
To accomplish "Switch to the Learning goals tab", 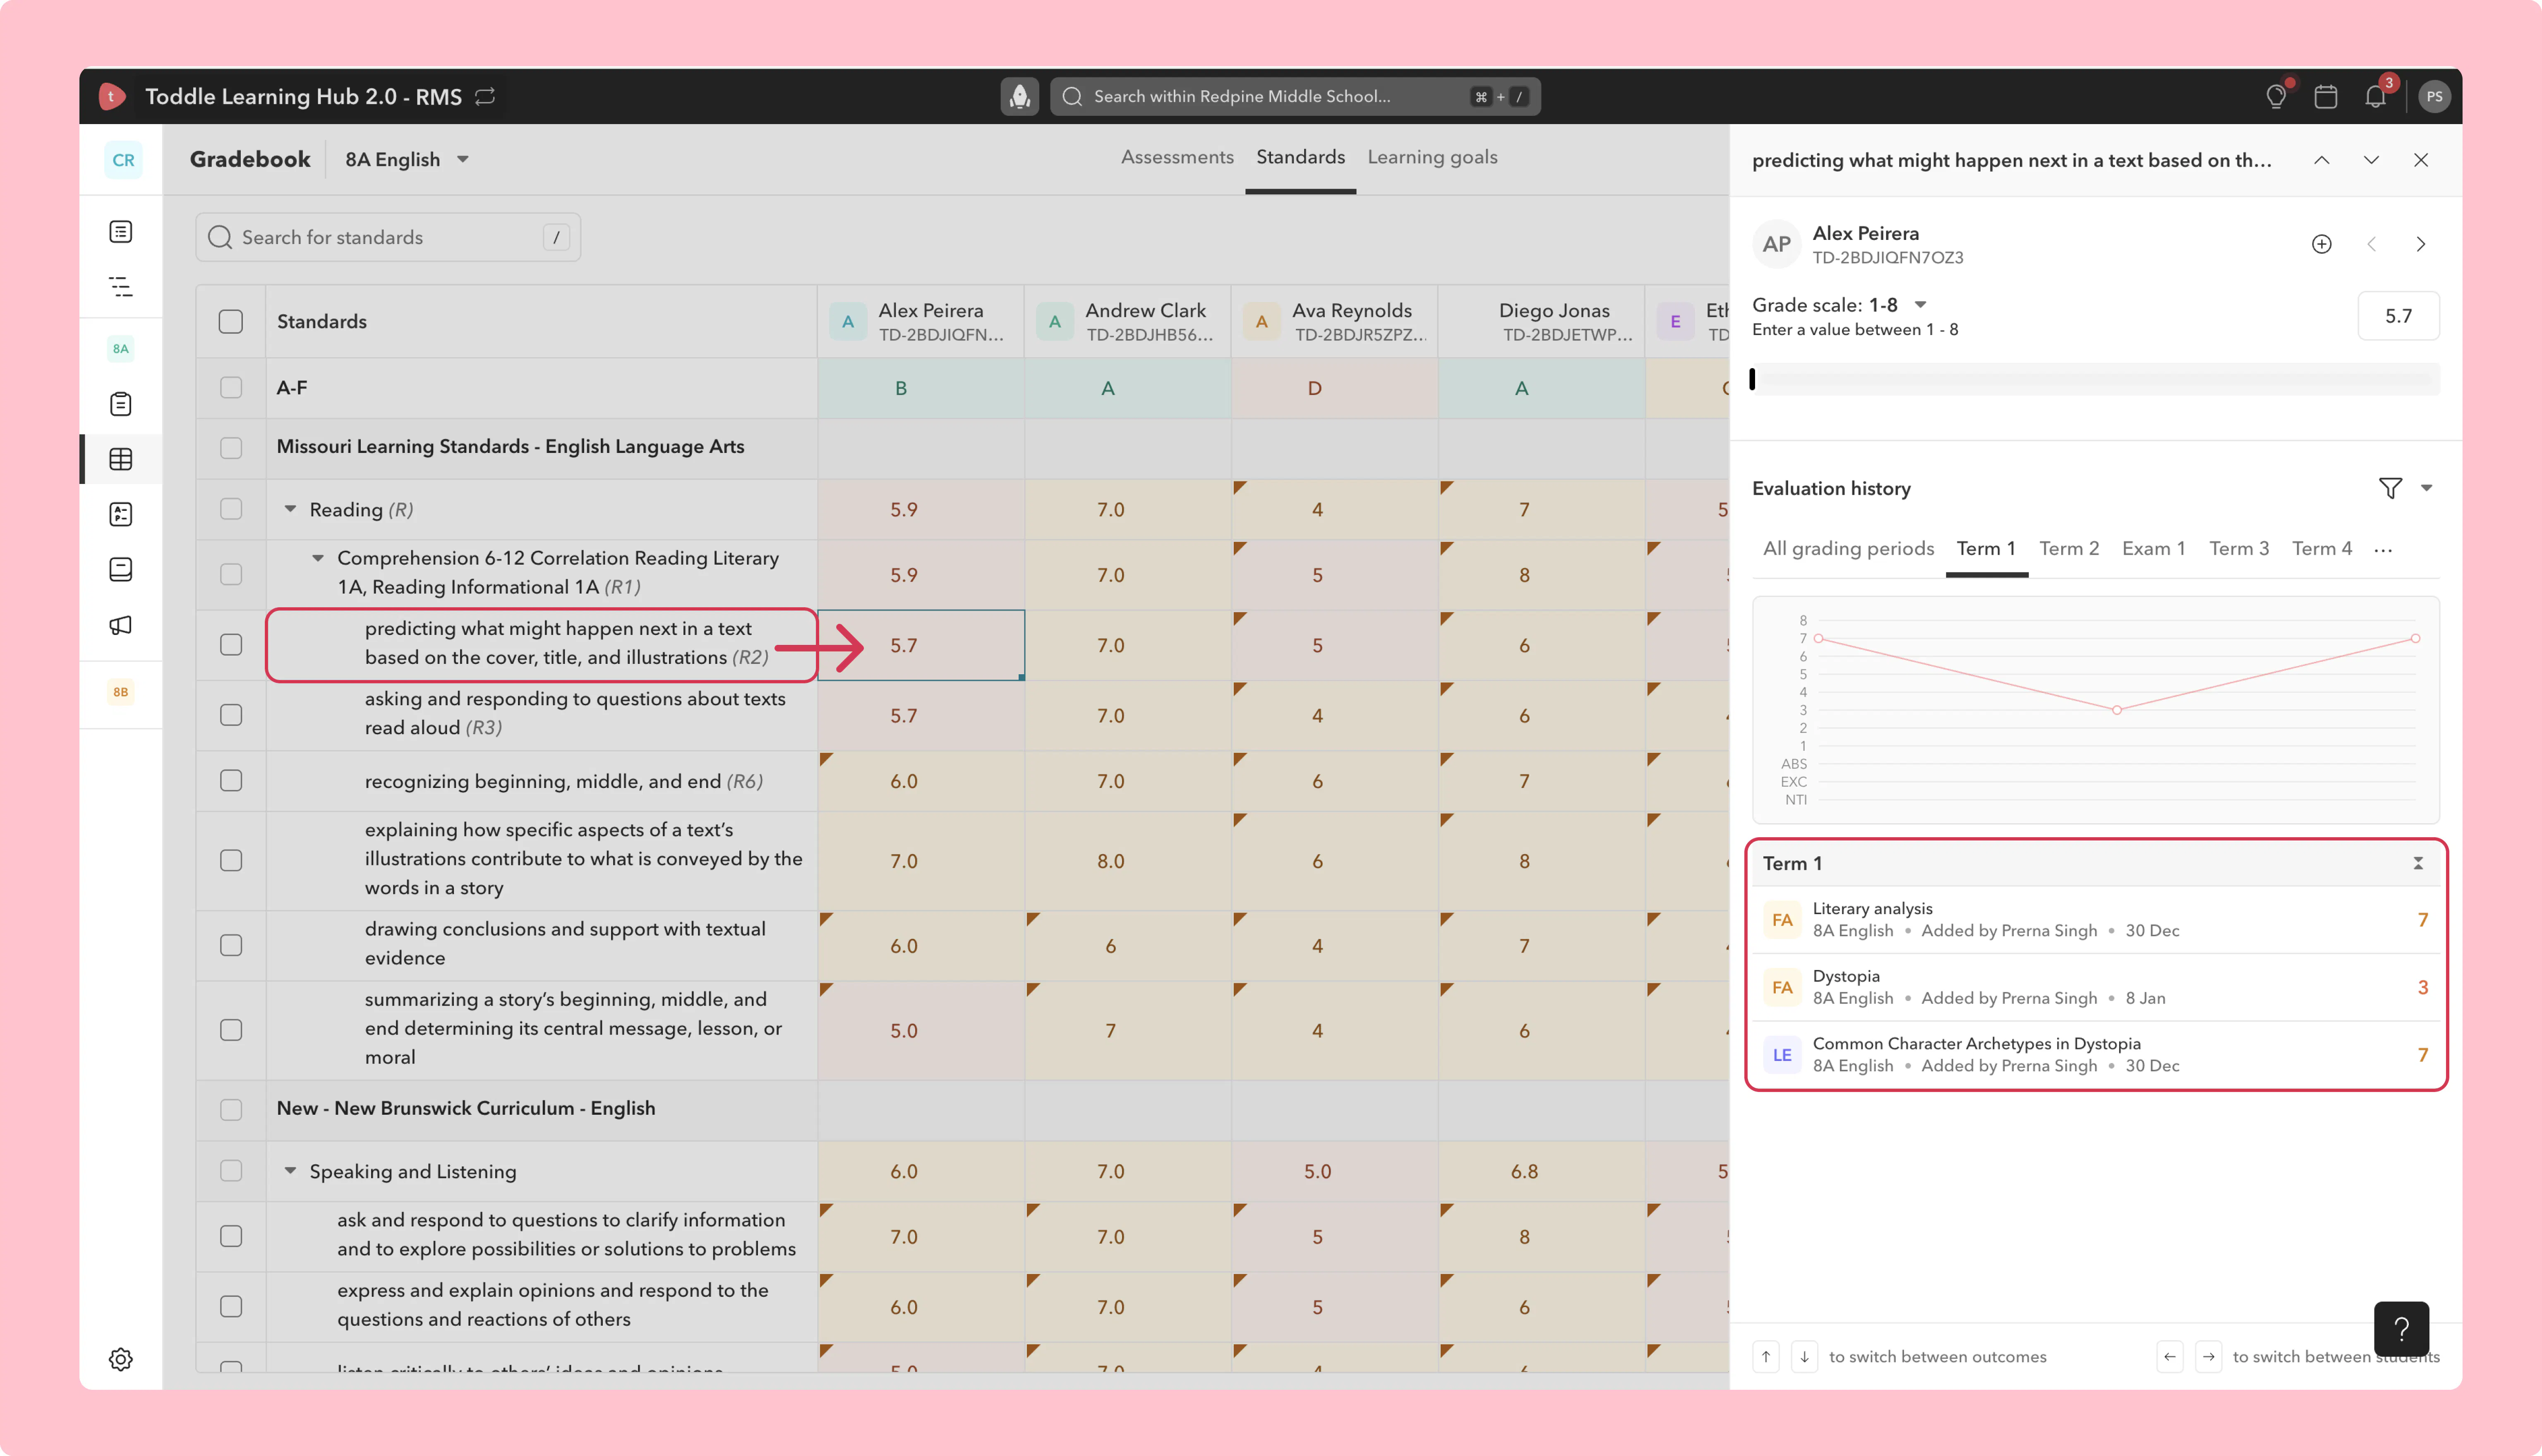I will (1432, 157).
